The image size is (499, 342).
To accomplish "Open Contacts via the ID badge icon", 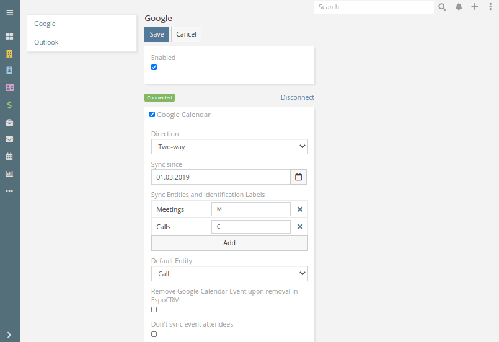I will (x=9, y=70).
